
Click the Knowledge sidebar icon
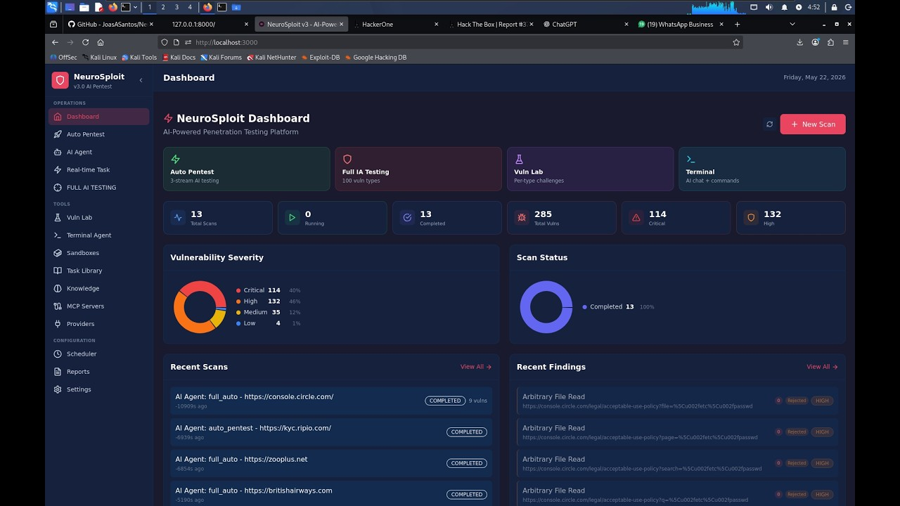(x=58, y=288)
